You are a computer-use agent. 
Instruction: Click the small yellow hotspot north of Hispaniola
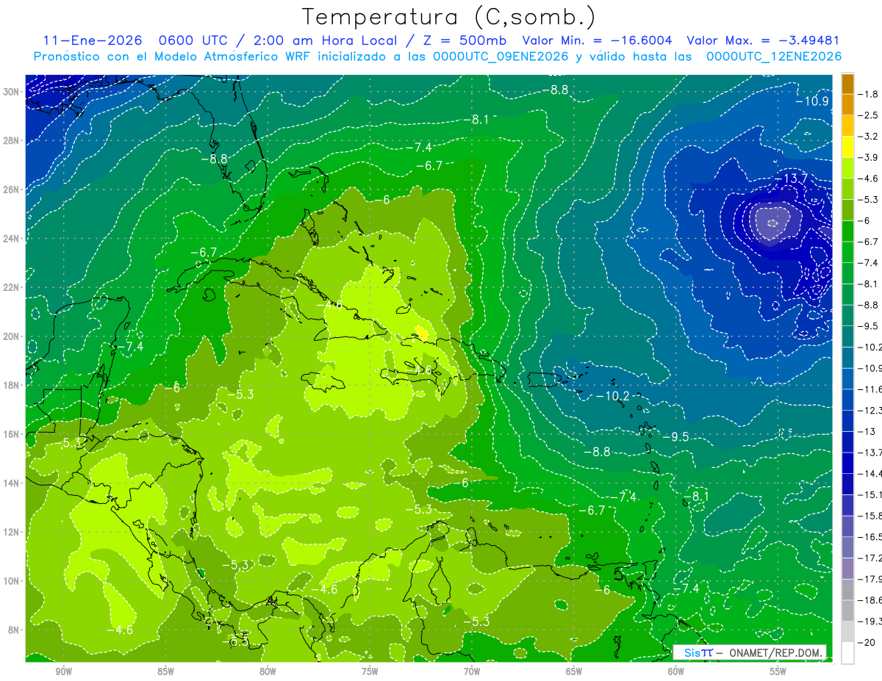point(421,333)
